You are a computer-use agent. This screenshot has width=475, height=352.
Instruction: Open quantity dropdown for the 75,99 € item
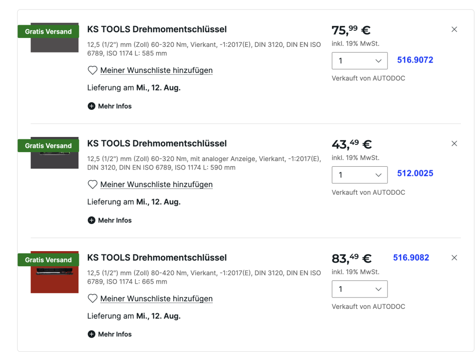(x=360, y=61)
